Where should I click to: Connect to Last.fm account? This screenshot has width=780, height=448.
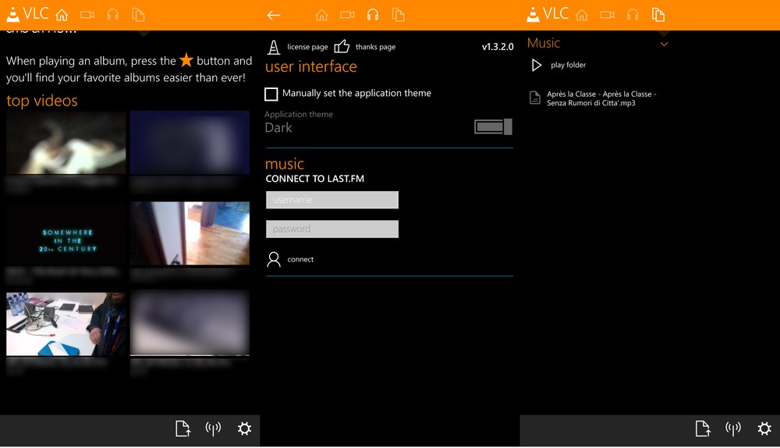290,259
